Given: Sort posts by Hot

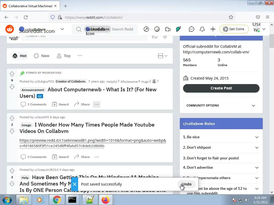Looking at the screenshot, I should pyautogui.click(x=20, y=56).
